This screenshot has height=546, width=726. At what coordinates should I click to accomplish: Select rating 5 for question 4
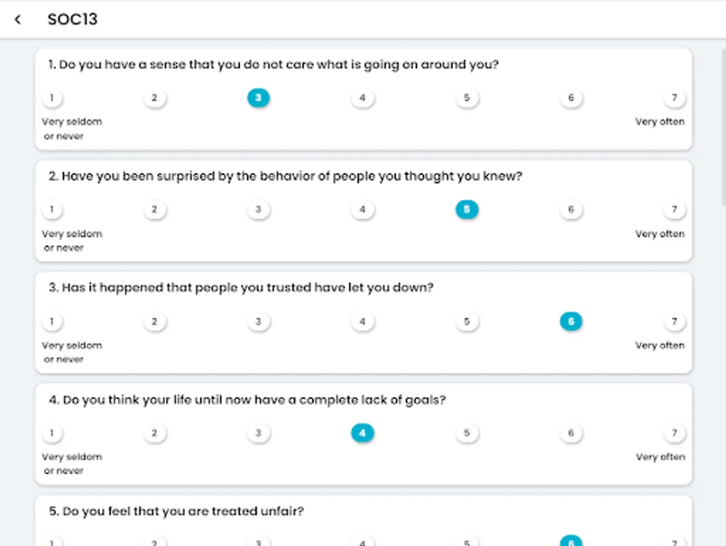tap(466, 433)
